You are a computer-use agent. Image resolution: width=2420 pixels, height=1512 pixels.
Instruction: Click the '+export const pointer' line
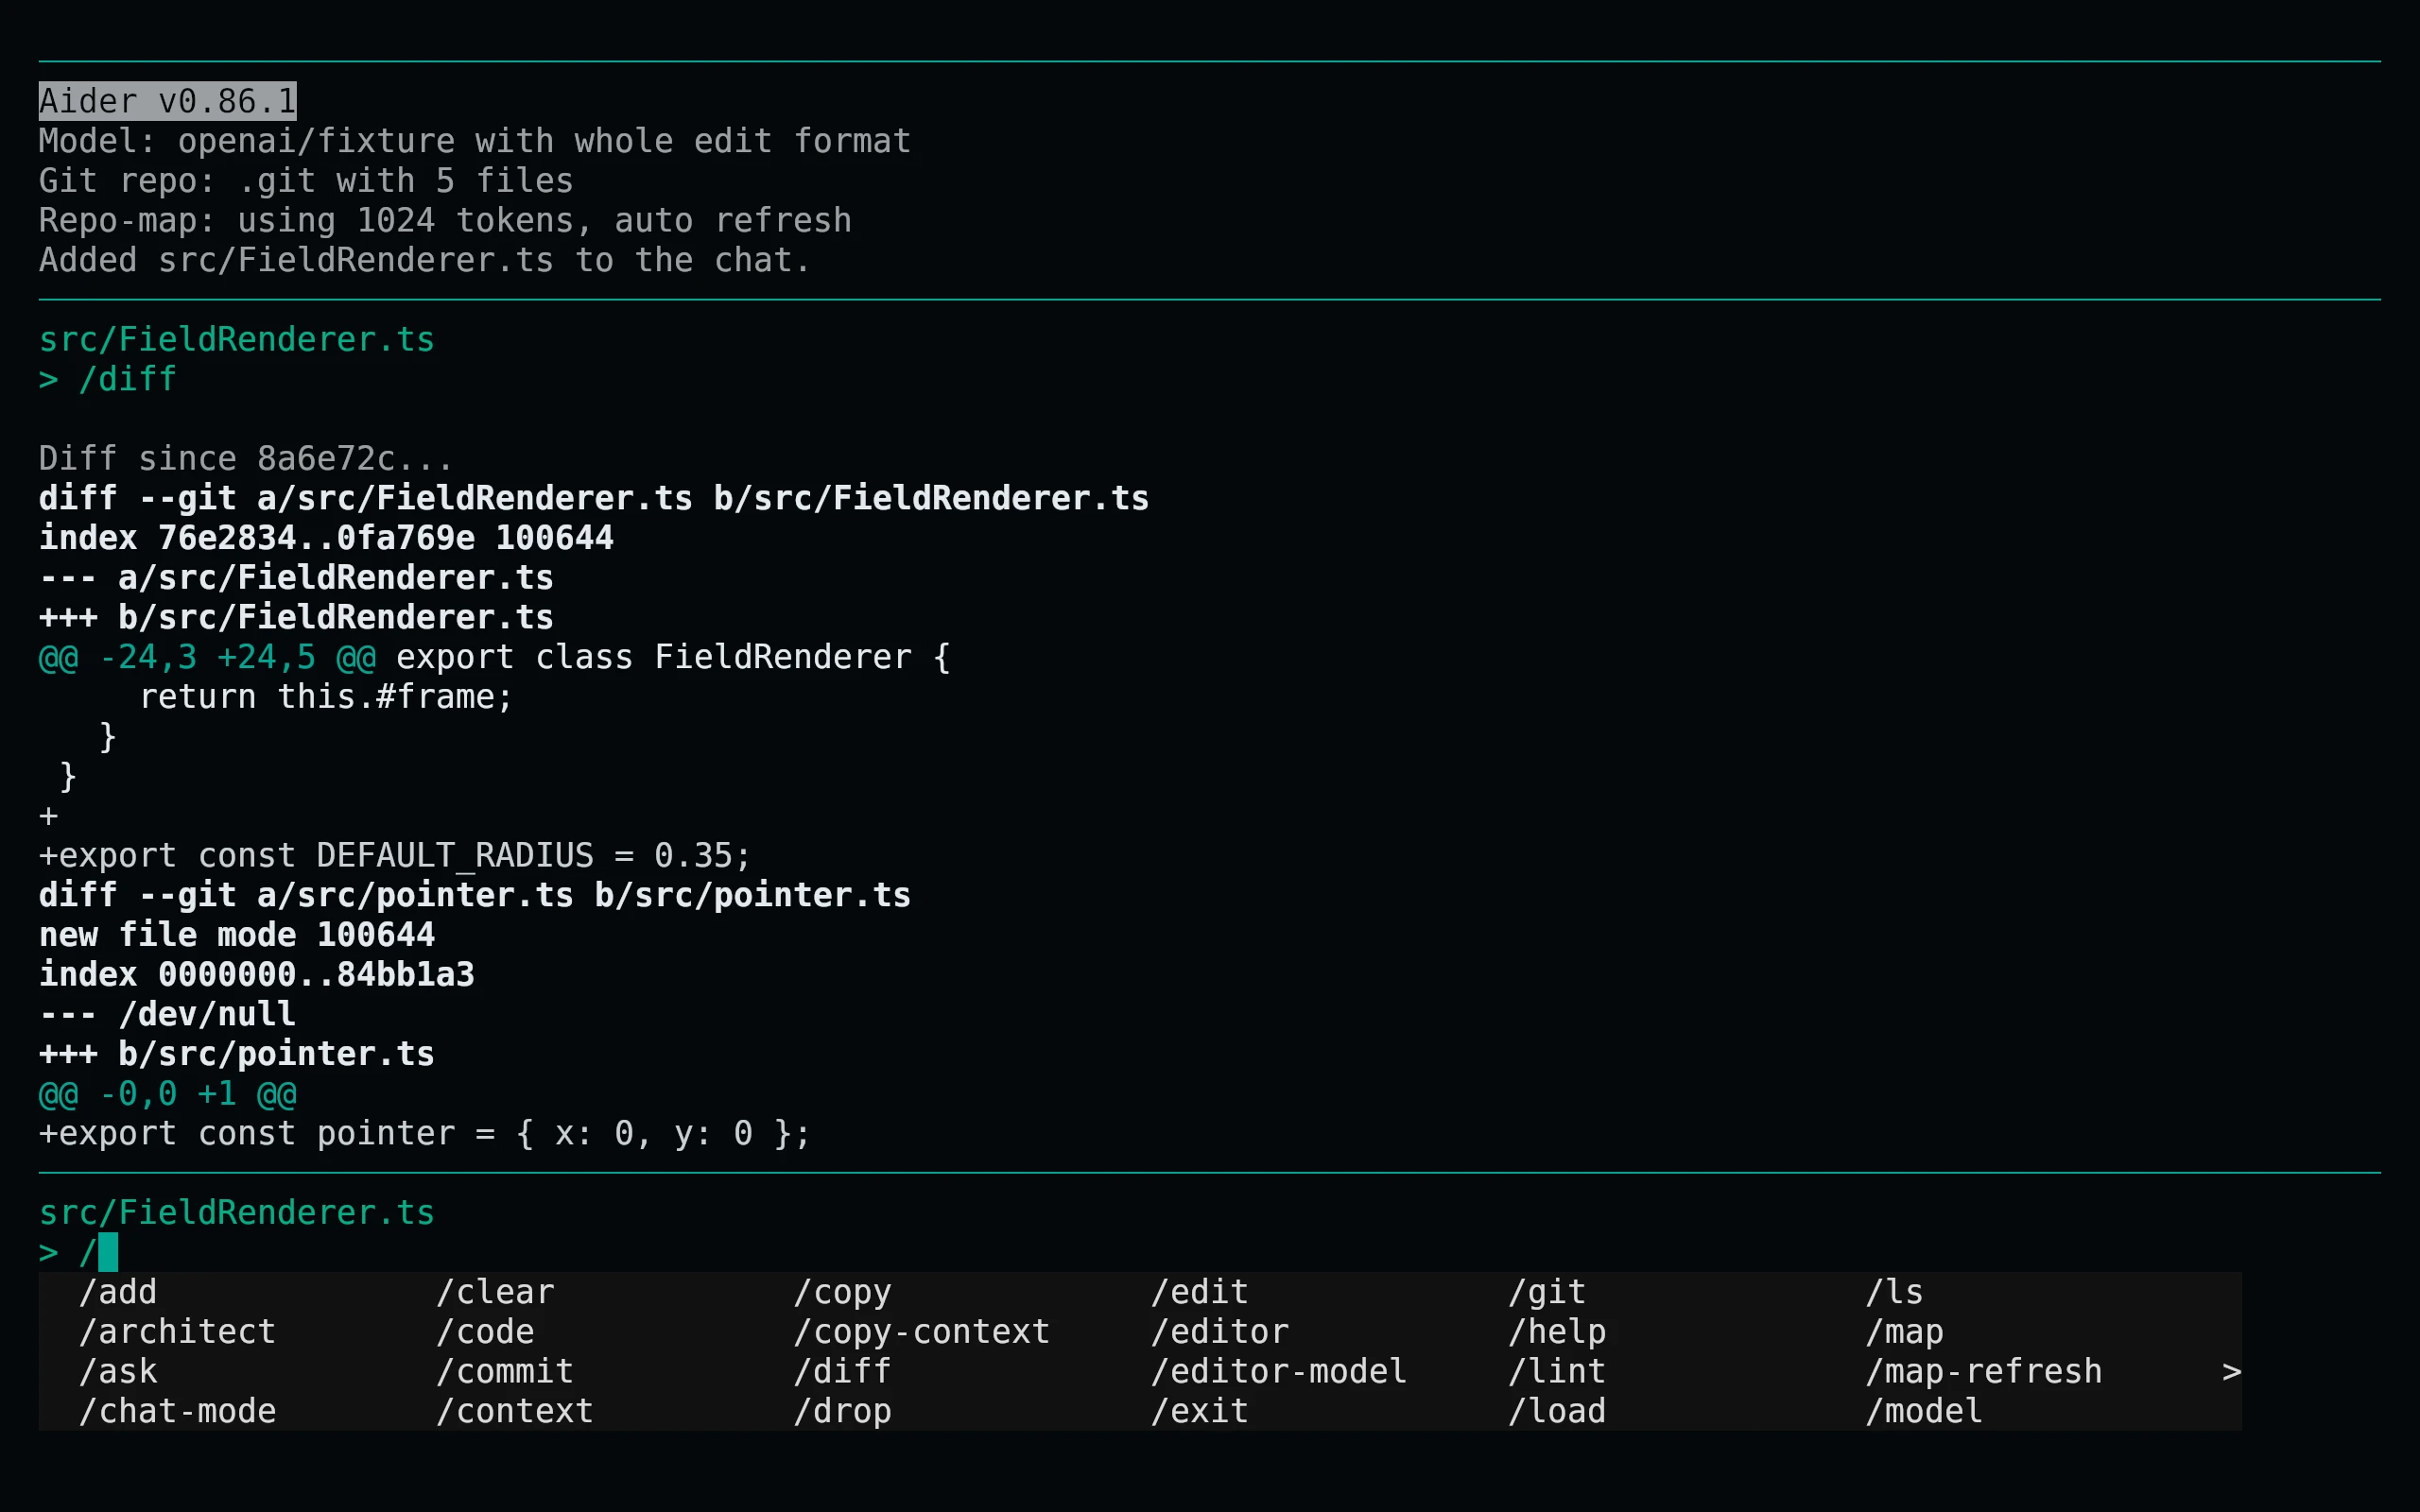pos(425,1133)
